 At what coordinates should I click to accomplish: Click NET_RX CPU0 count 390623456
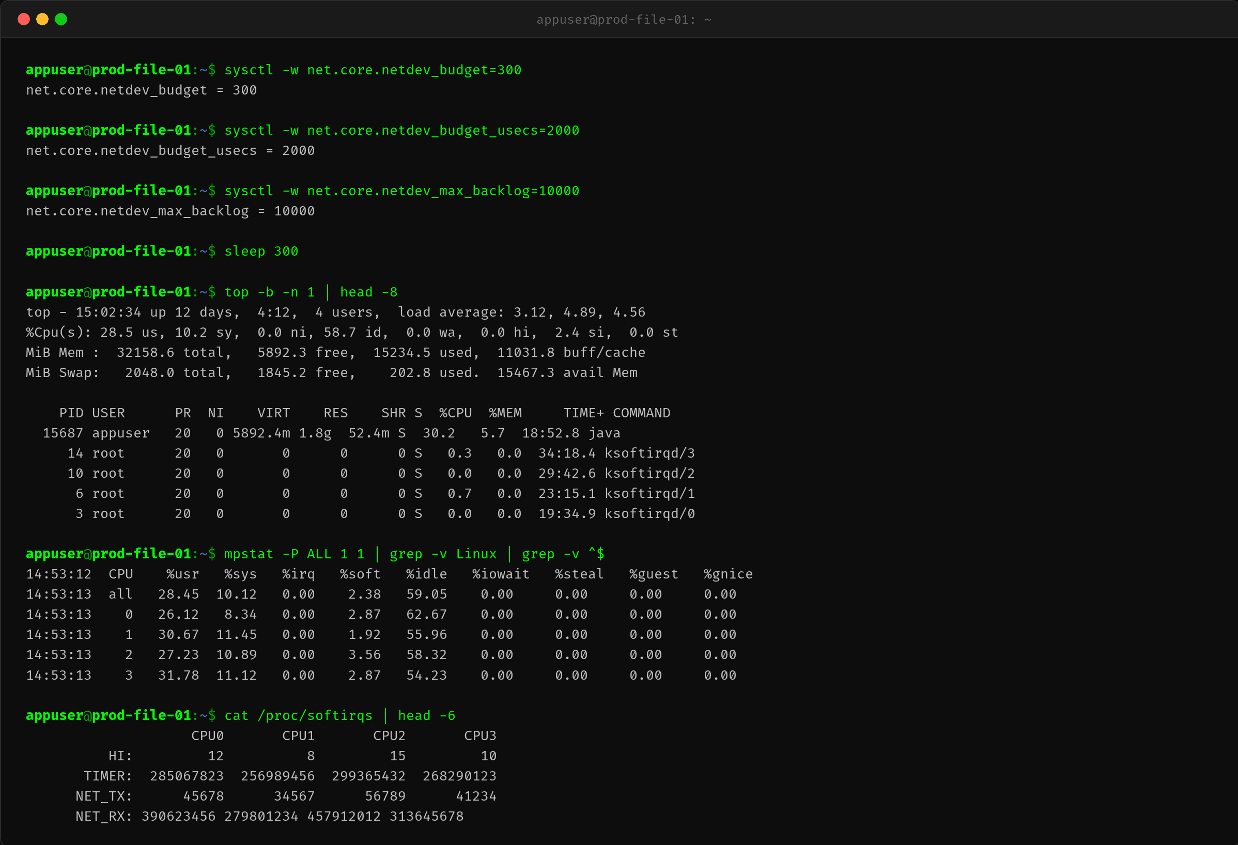(178, 817)
